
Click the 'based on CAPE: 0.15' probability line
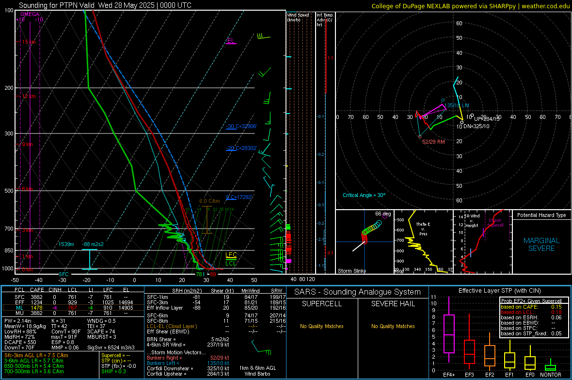[531, 307]
